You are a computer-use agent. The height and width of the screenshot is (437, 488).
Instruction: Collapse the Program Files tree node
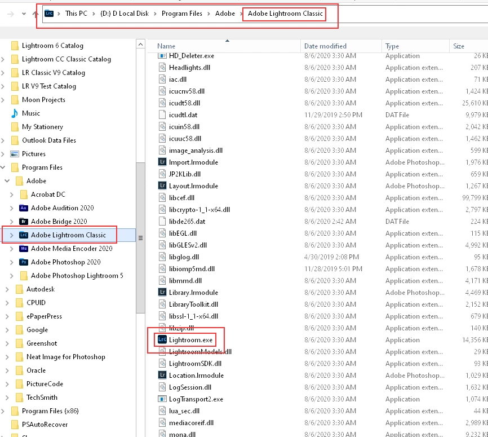tap(3, 167)
